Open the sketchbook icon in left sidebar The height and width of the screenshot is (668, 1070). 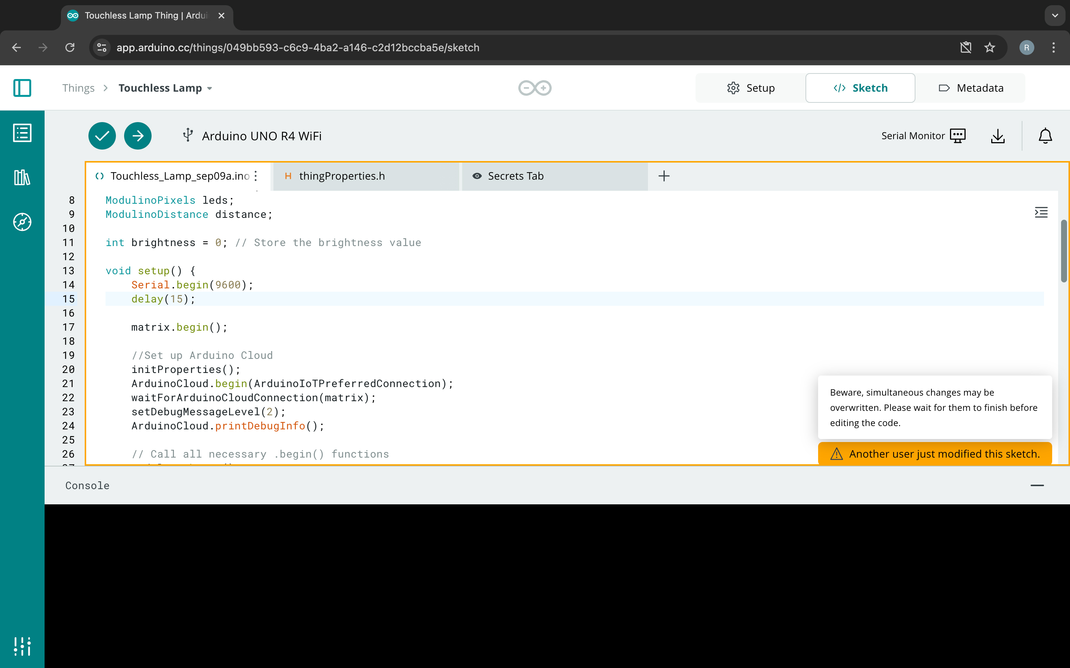click(22, 132)
